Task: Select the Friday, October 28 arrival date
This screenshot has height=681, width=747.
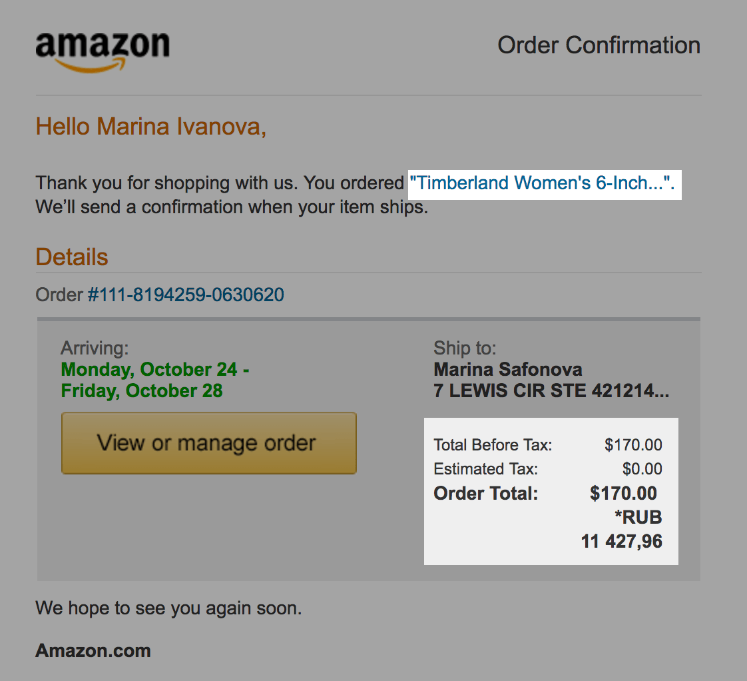Action: pyautogui.click(x=142, y=390)
